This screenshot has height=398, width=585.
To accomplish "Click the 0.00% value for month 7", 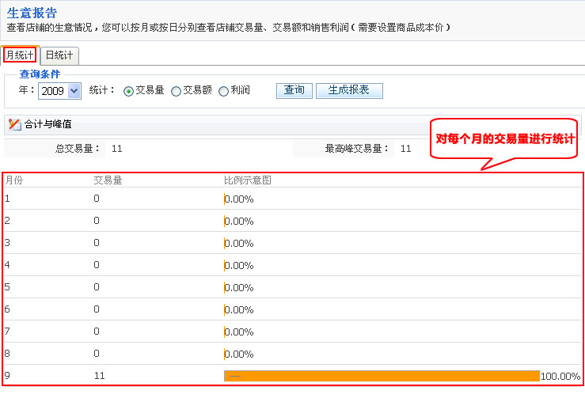I will (239, 332).
